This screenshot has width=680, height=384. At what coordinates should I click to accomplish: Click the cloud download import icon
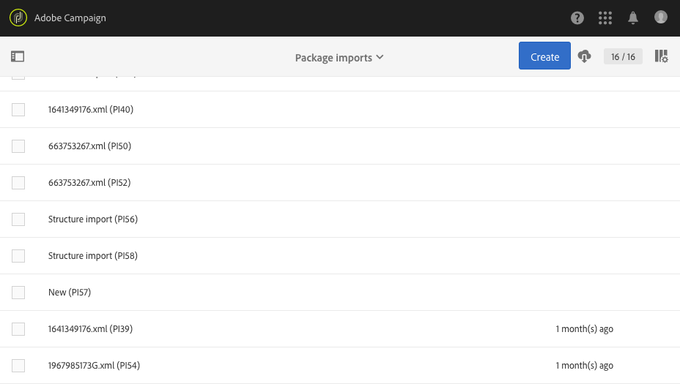tap(585, 56)
